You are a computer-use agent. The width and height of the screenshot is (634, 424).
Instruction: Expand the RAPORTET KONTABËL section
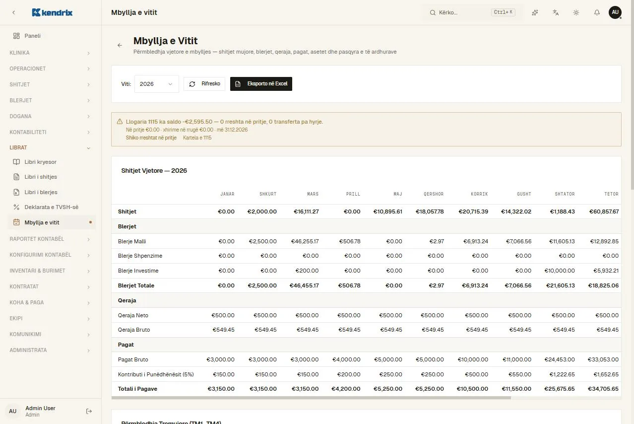pos(51,239)
